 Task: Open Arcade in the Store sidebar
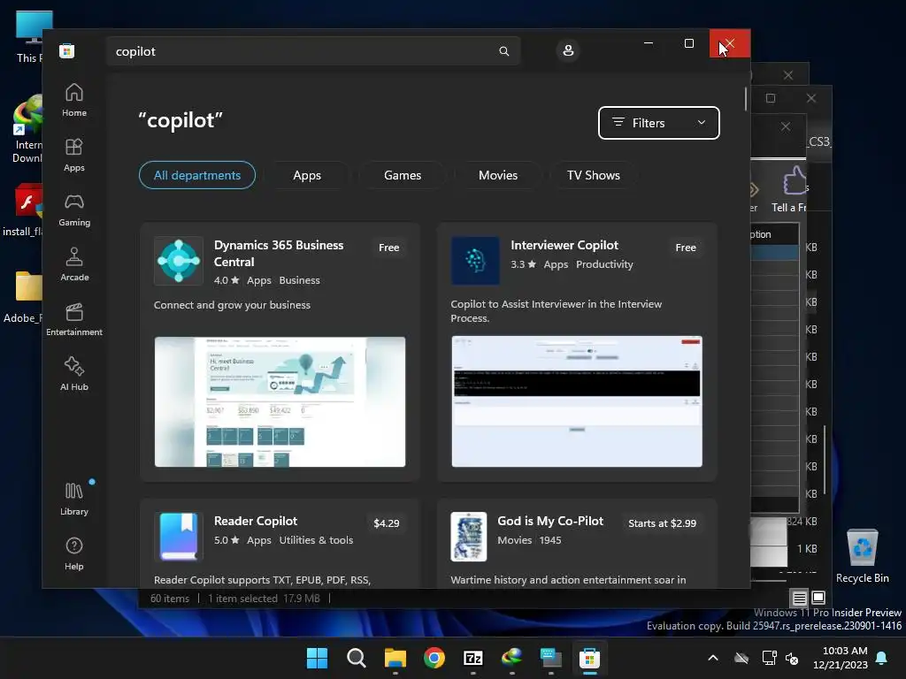click(74, 264)
